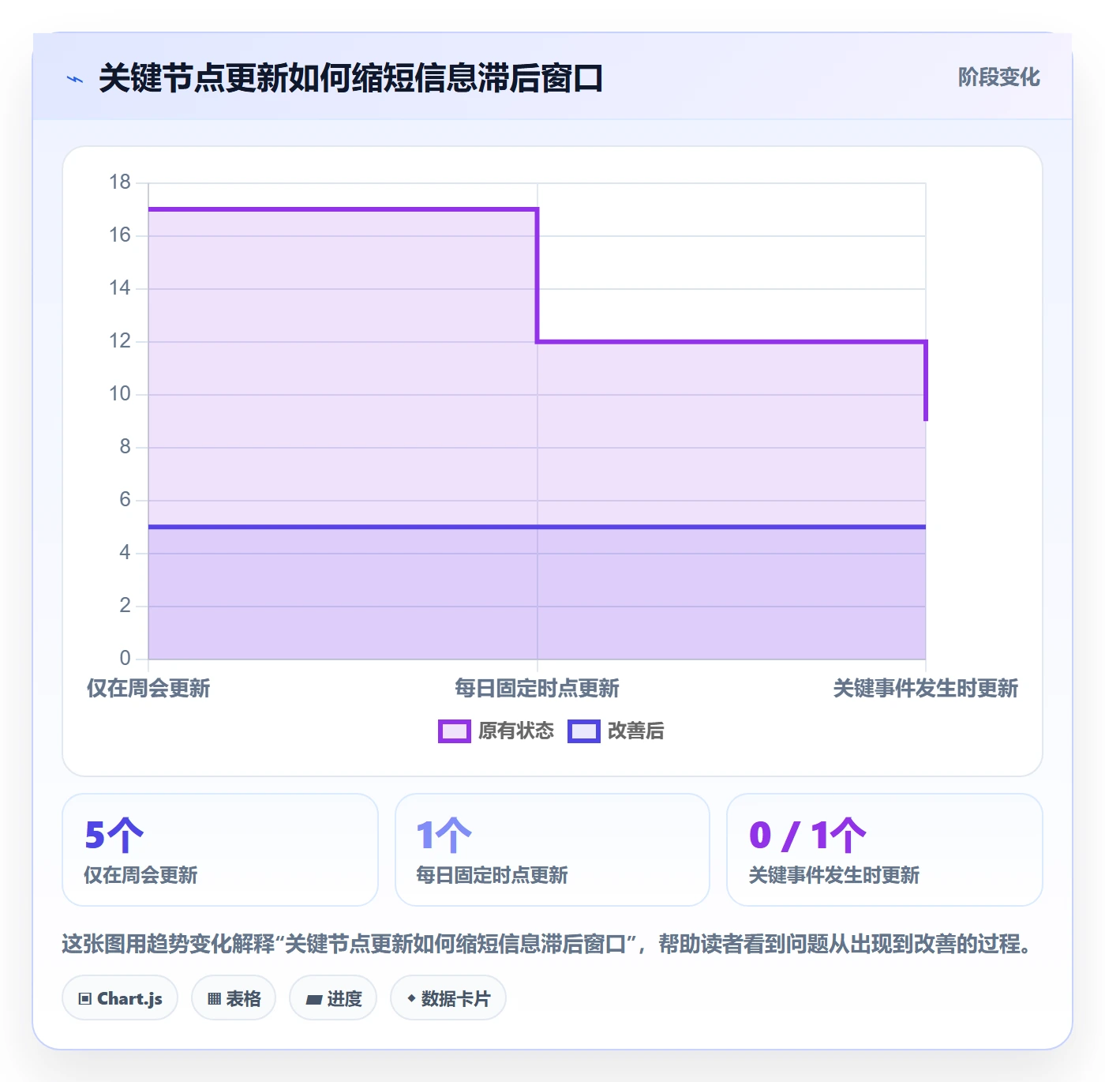Click the stat card caption 关键事件发生时更新

(x=834, y=875)
